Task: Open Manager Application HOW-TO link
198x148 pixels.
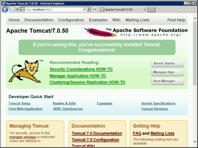Action: pyautogui.click(x=78, y=76)
